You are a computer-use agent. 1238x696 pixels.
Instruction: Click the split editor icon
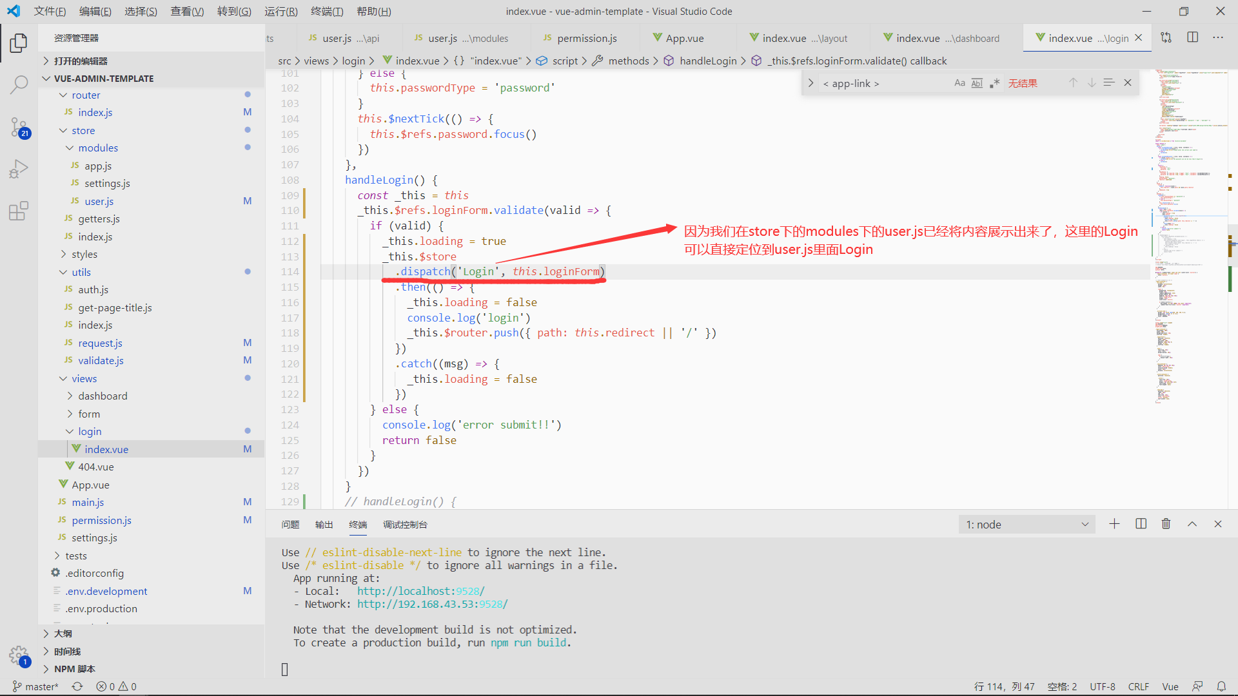click(x=1192, y=37)
